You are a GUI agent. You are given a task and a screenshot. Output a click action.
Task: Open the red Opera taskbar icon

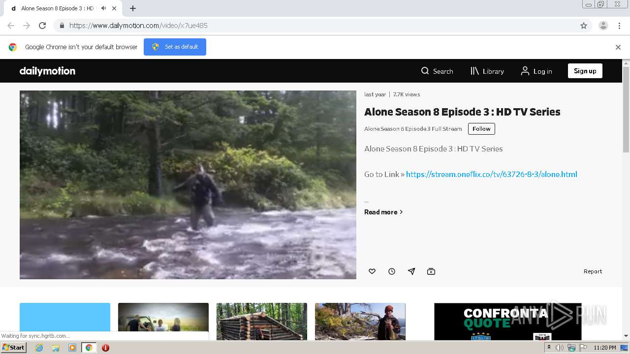pyautogui.click(x=105, y=348)
